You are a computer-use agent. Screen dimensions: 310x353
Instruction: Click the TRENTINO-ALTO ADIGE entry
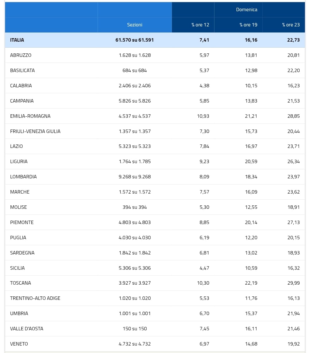35,298
